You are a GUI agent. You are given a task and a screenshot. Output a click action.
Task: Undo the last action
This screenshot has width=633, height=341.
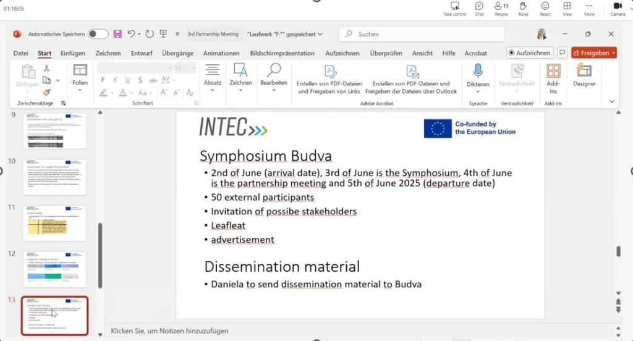(x=131, y=34)
